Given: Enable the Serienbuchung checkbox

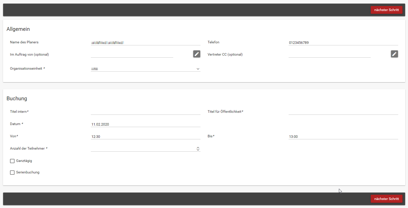Looking at the screenshot, I should [x=12, y=172].
